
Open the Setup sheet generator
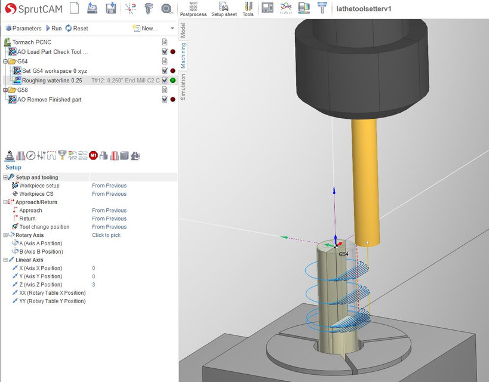224,9
